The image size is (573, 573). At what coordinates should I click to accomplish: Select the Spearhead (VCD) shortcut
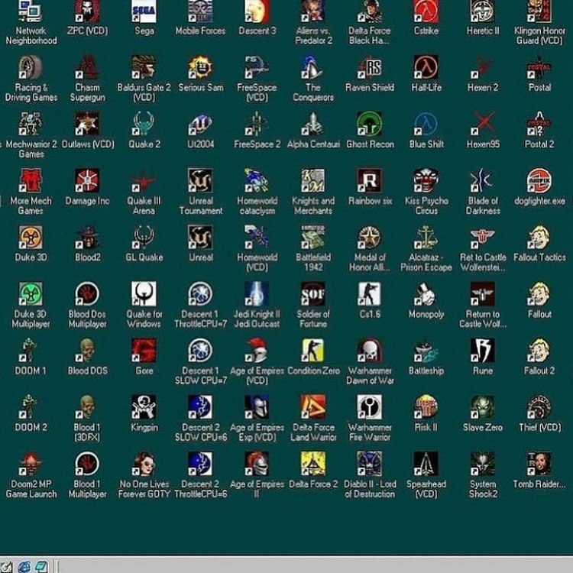pos(426,464)
